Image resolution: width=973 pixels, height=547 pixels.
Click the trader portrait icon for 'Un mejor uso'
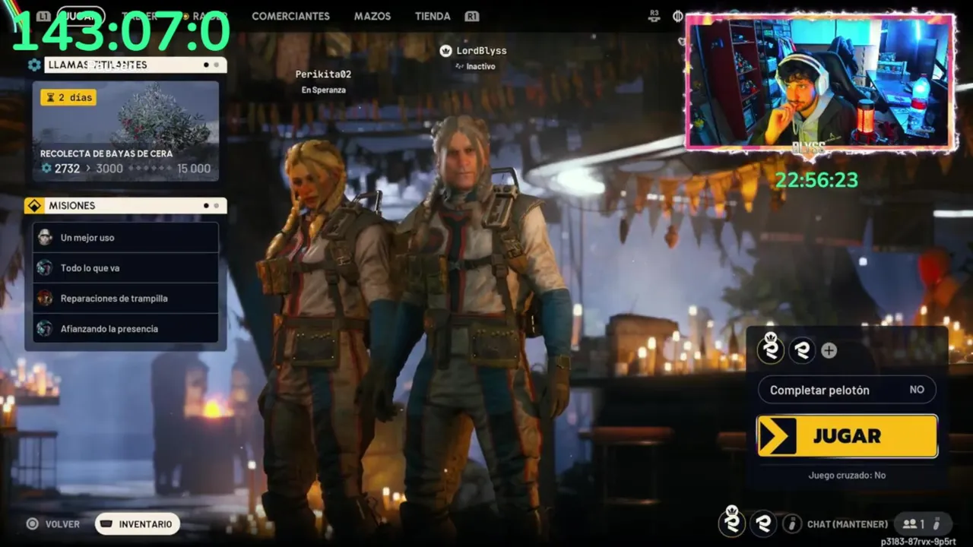(45, 238)
